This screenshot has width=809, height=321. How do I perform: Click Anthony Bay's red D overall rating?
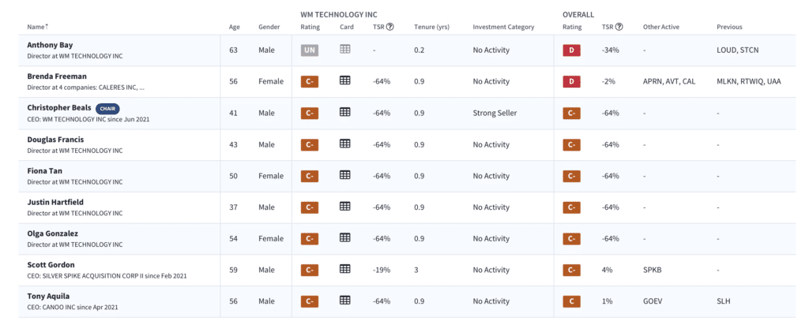(x=571, y=50)
